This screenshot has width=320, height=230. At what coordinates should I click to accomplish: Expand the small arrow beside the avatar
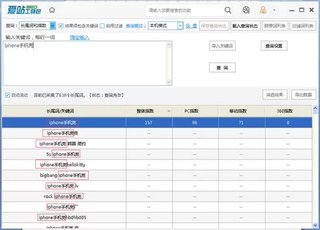(274, 10)
